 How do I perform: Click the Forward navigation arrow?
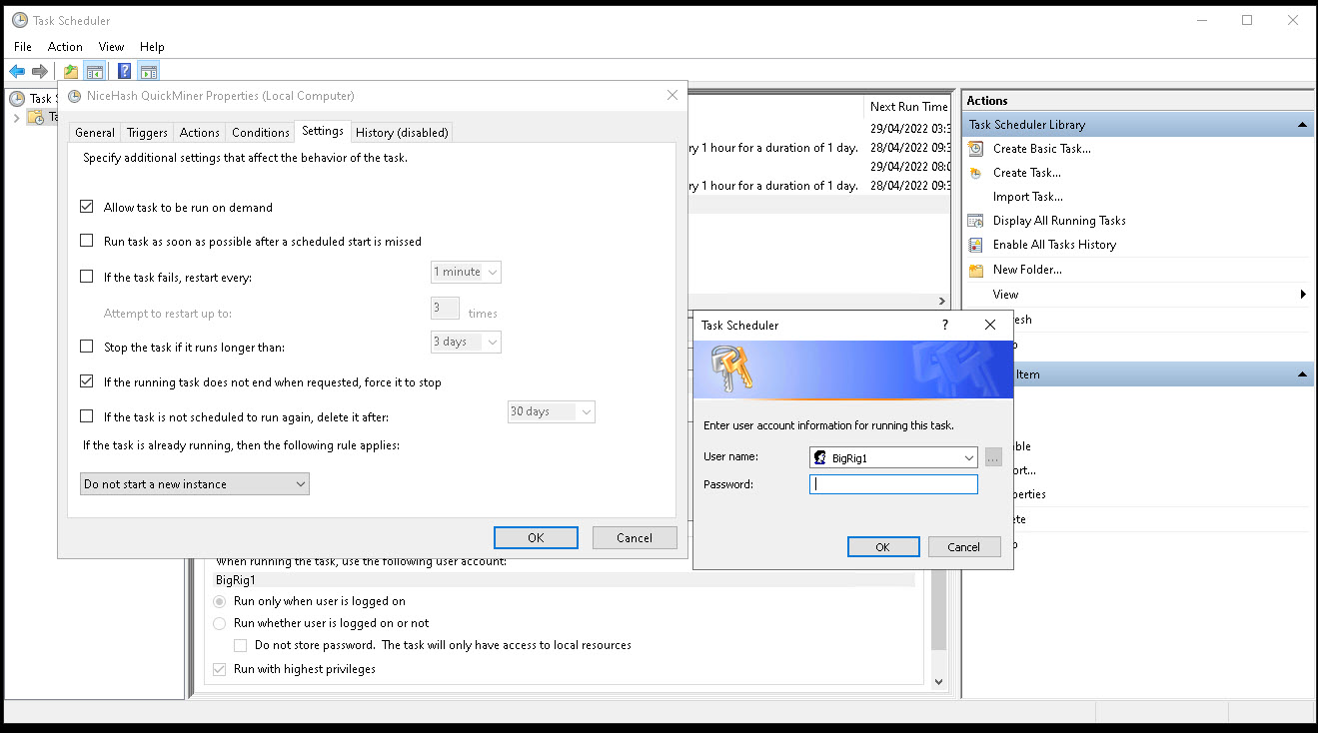(38, 70)
